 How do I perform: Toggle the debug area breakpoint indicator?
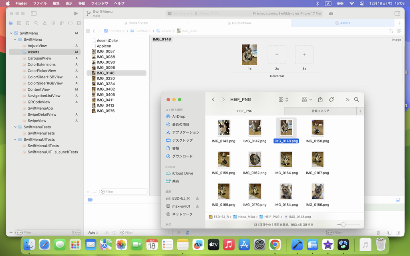(90, 200)
